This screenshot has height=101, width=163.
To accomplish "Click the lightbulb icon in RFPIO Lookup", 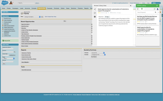I will [138, 9].
